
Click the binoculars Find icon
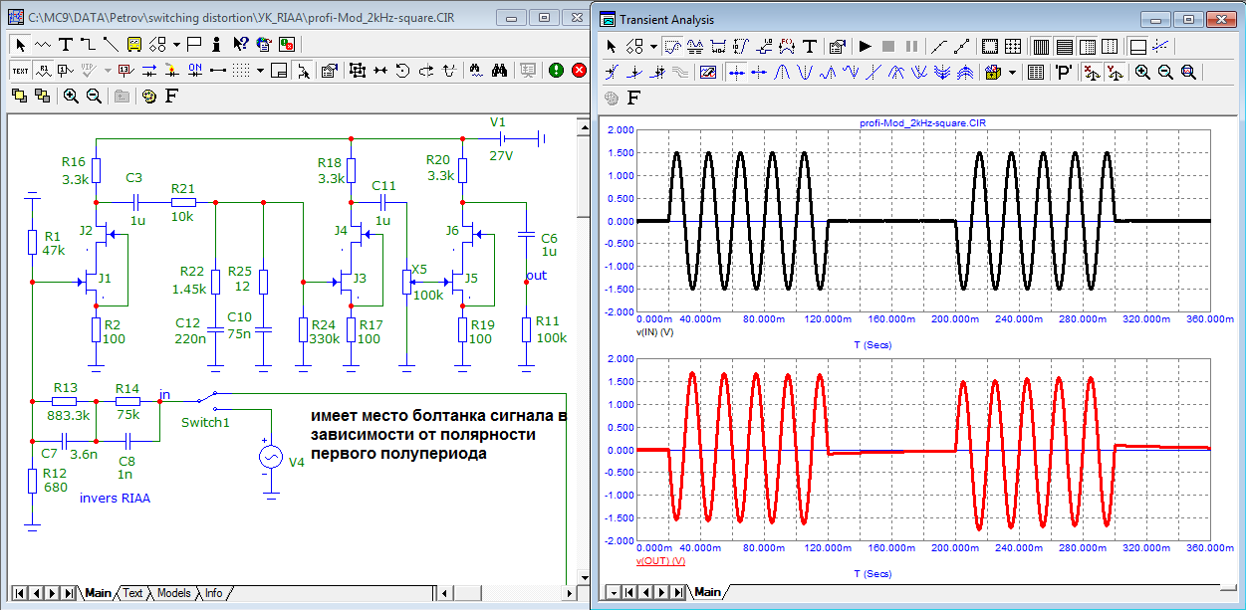(501, 70)
